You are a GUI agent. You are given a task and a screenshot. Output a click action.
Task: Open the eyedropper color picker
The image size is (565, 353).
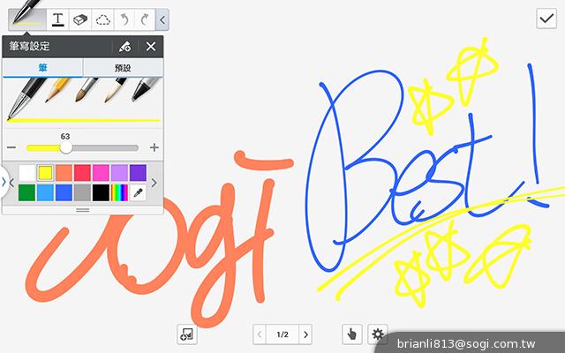click(x=138, y=192)
